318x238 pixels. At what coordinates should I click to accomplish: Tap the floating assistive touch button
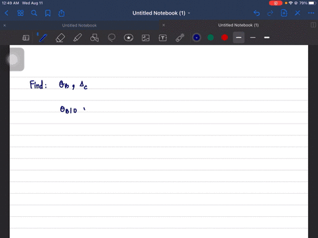[x=13, y=59]
